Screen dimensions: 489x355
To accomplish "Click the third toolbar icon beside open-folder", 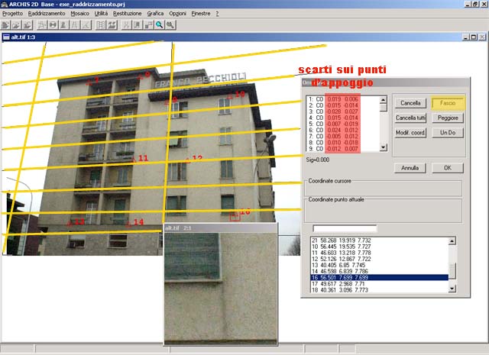I will click(x=28, y=25).
